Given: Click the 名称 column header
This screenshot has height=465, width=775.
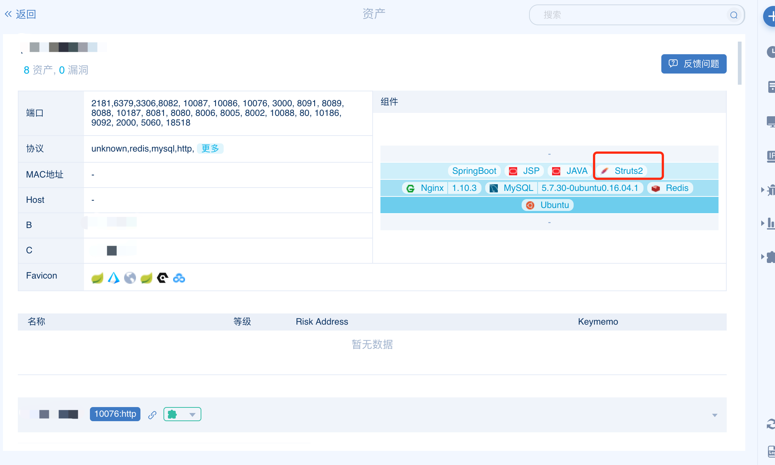Looking at the screenshot, I should [x=36, y=322].
